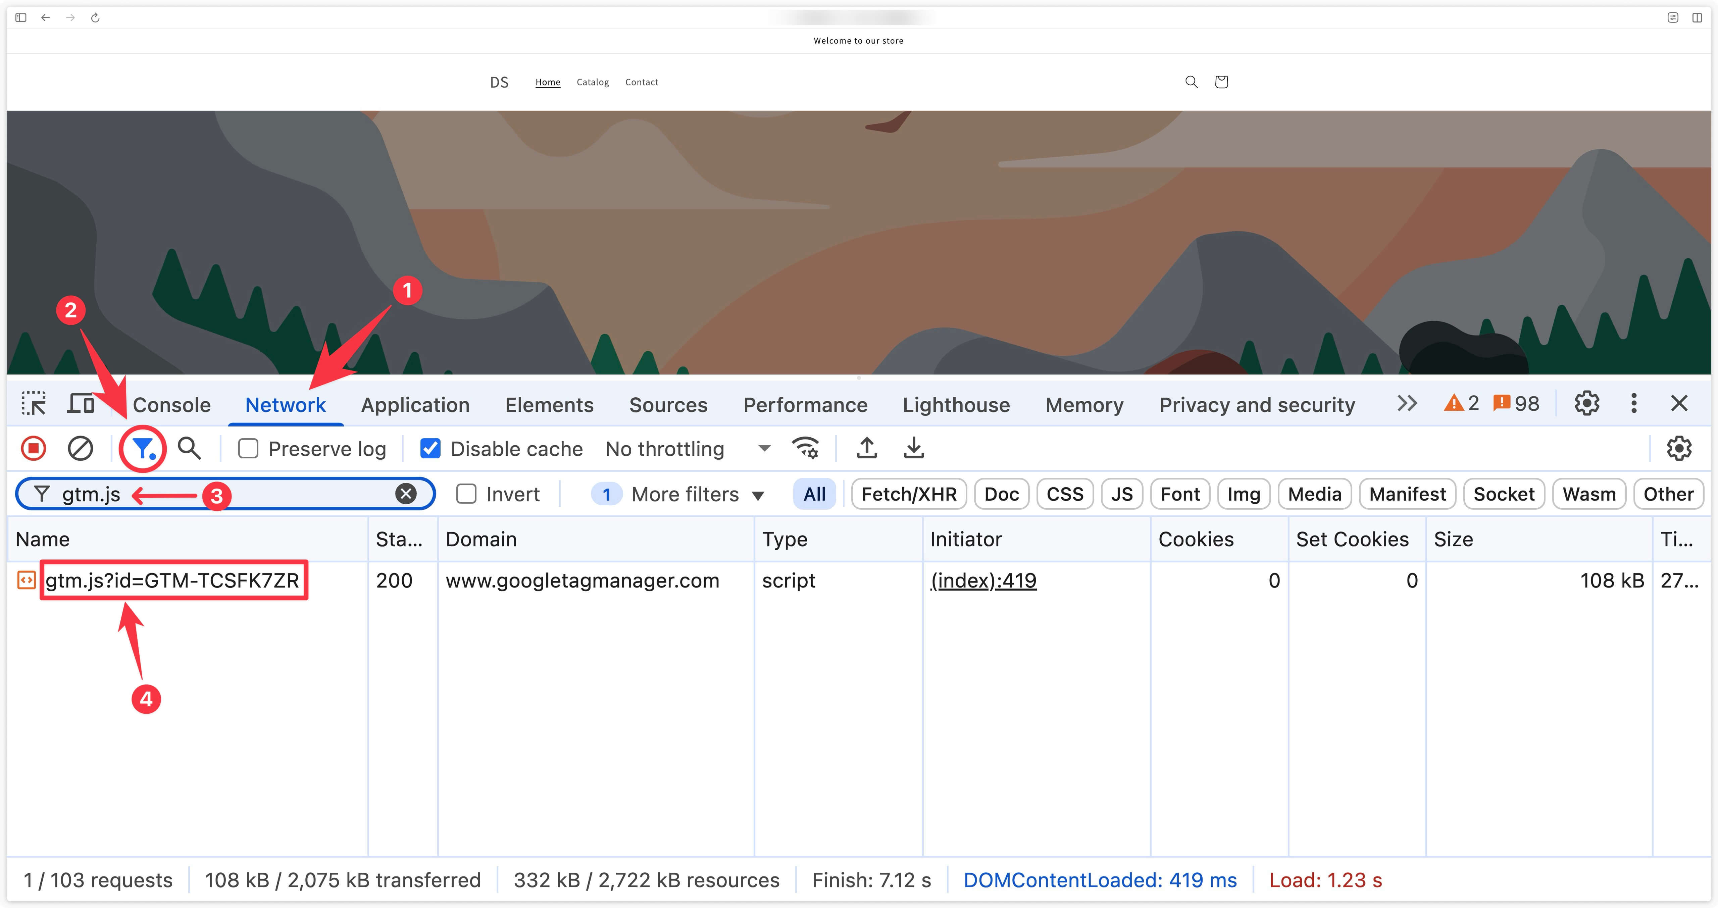Switch to the Sources tab
This screenshot has height=908, width=1718.
668,404
